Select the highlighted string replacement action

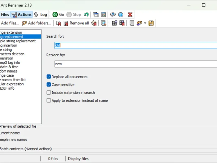21,37
